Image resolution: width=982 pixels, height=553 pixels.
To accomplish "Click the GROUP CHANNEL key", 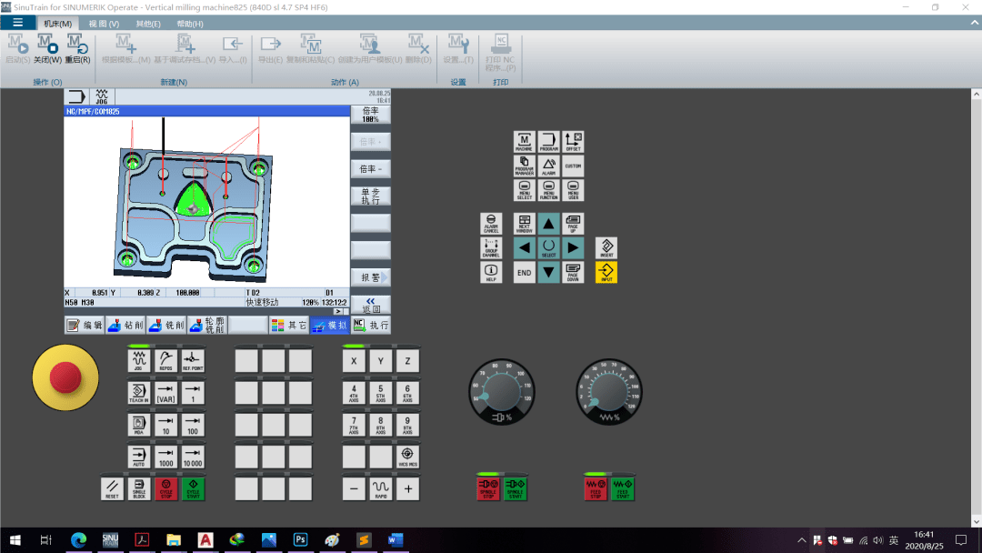I will 491,248.
